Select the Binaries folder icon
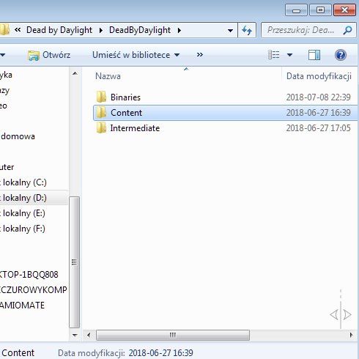The width and height of the screenshot is (359, 359). pos(101,97)
